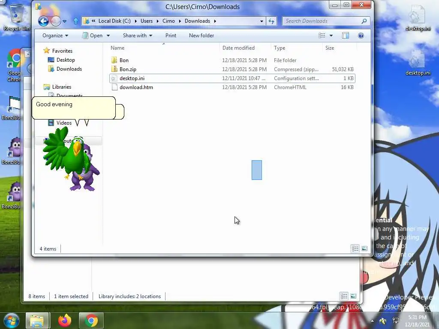Go back with the blue Back arrow
Screen dimensions: 439x329
point(43,21)
